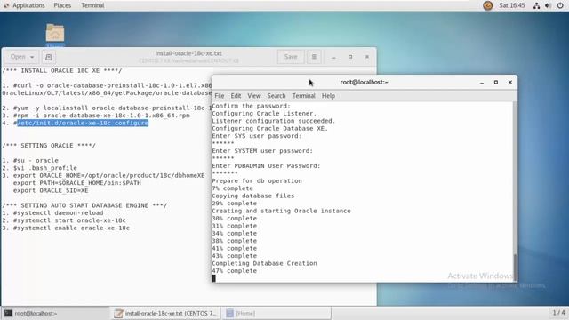The width and height of the screenshot is (569, 320).
Task: Click the gedit title 'install-oracle-18c-xe.txt'
Action: (188, 53)
